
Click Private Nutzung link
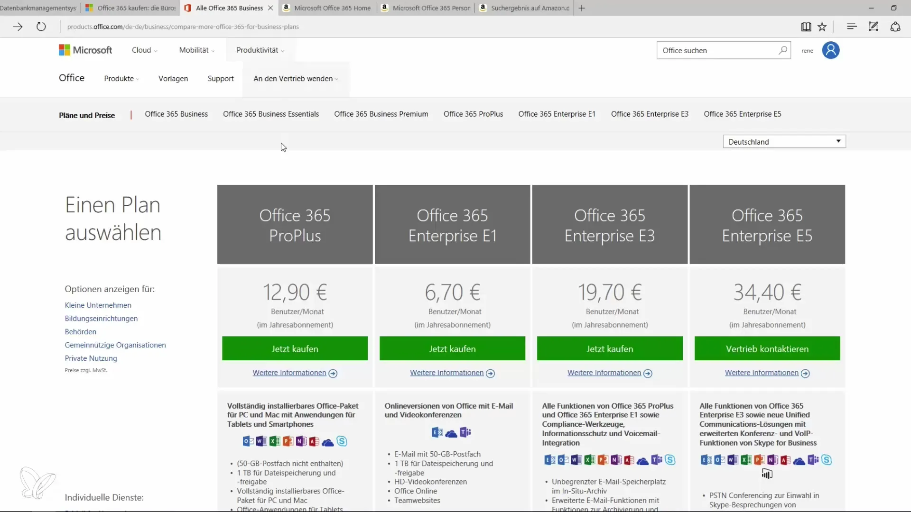click(x=91, y=358)
